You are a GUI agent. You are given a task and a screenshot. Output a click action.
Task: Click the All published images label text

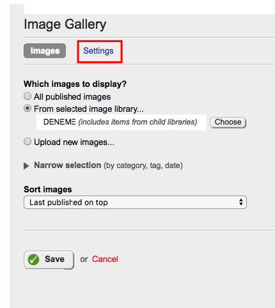point(72,97)
